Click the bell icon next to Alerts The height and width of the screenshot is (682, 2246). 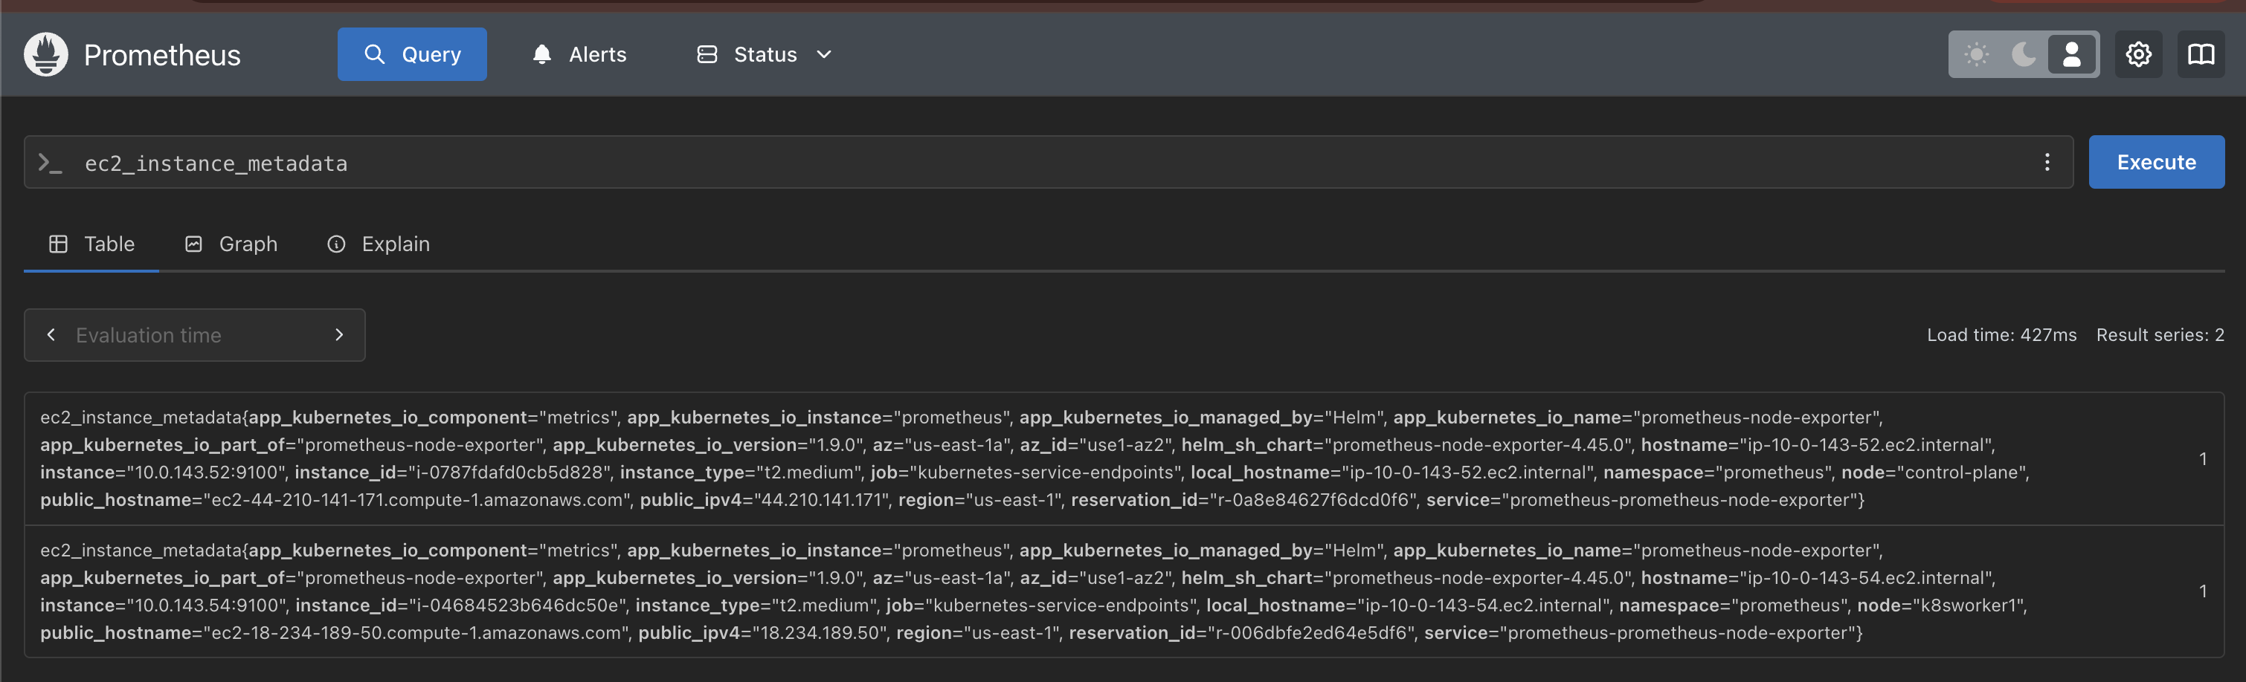pos(541,54)
